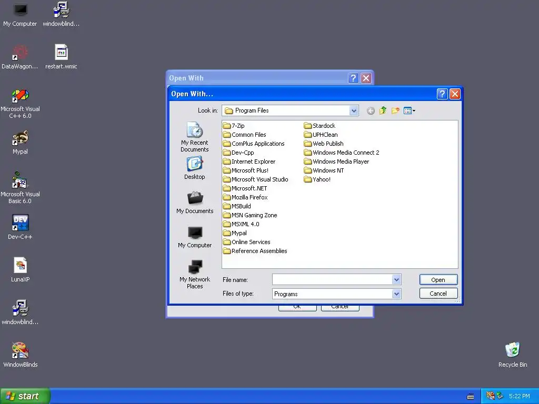Click the Go Back arrow in toolbar
This screenshot has height=404, width=539.
pos(371,110)
